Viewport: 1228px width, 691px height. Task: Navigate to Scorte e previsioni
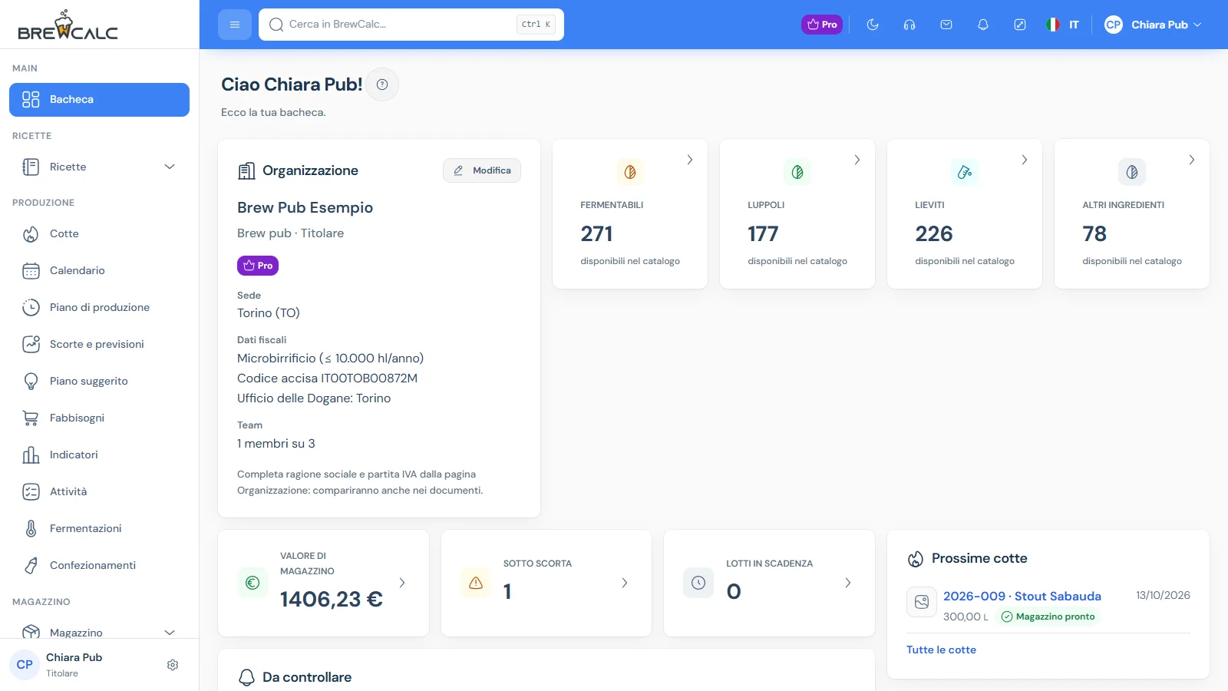[x=99, y=344]
